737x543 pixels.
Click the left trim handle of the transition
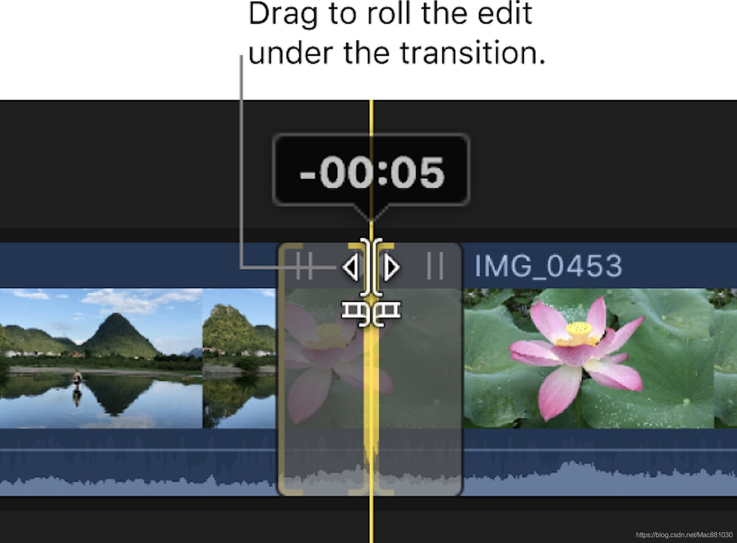coord(304,266)
